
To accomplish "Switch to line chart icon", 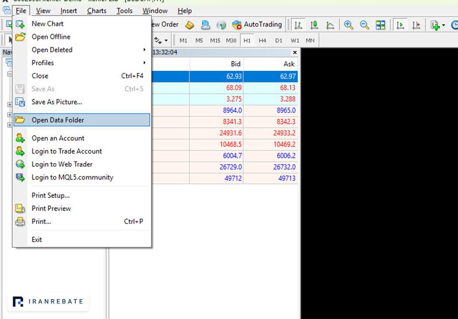I will coord(330,25).
